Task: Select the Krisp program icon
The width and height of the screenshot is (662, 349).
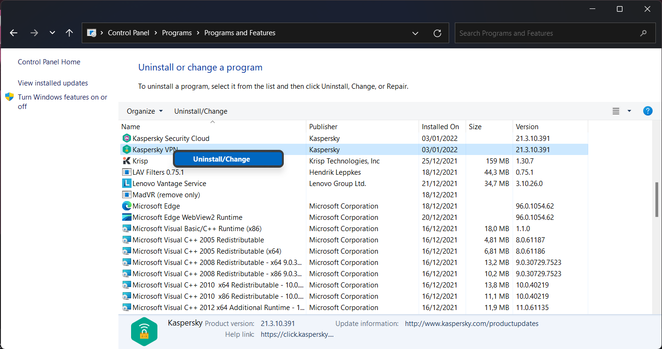Action: pos(126,161)
